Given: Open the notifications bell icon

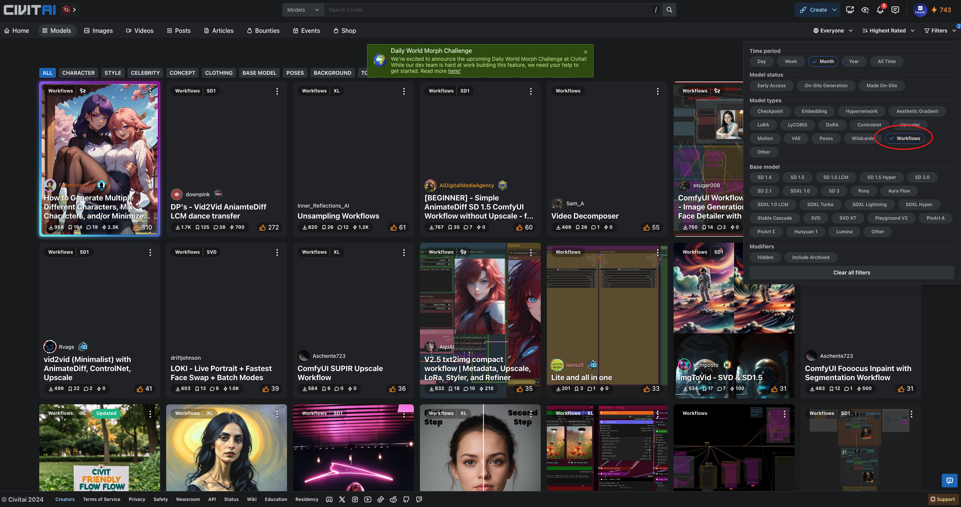Looking at the screenshot, I should (x=880, y=10).
